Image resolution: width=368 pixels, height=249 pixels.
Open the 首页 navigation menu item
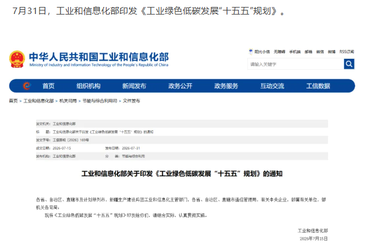(x=48, y=86)
